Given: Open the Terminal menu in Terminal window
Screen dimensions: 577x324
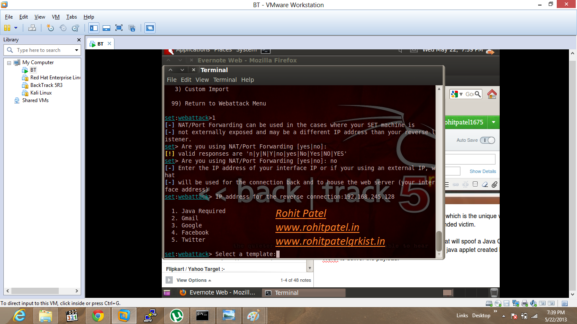Looking at the screenshot, I should coord(225,80).
